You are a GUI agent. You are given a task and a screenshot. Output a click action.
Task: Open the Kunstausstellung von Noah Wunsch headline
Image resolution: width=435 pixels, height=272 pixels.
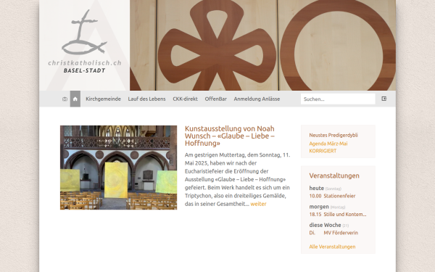(230, 136)
